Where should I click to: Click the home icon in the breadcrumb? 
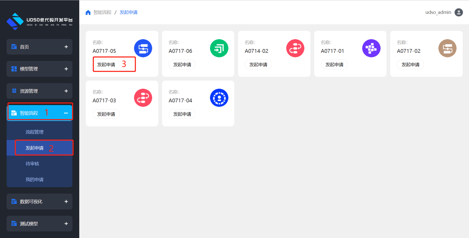tap(88, 12)
